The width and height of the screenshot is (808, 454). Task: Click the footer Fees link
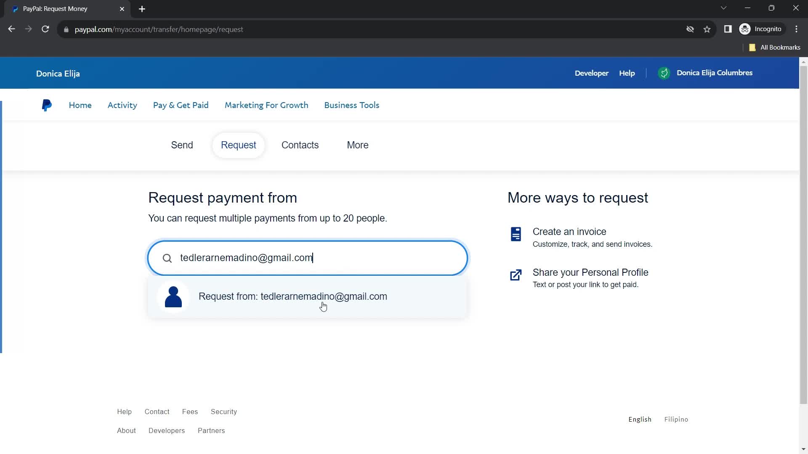190,412
